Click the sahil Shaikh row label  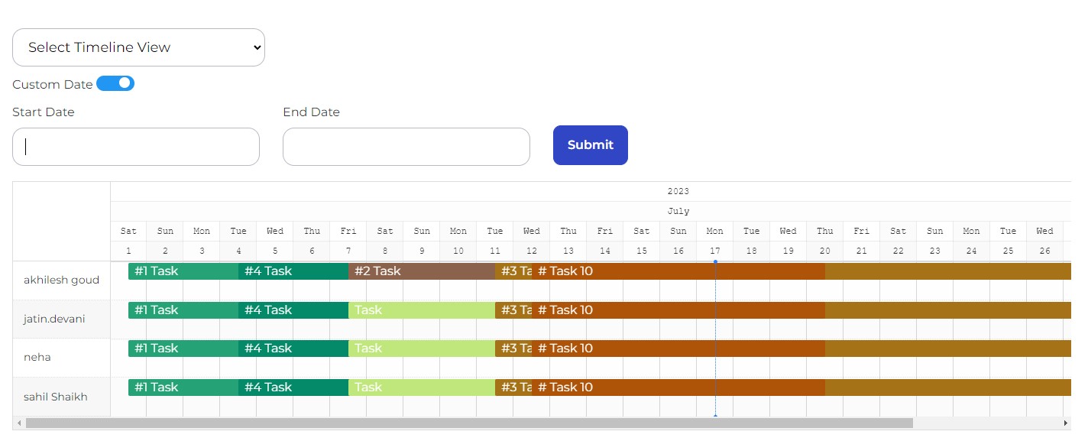pos(56,397)
